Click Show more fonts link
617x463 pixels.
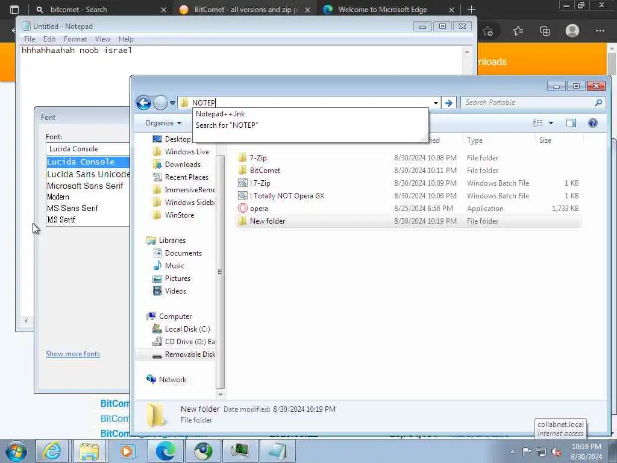tap(73, 354)
